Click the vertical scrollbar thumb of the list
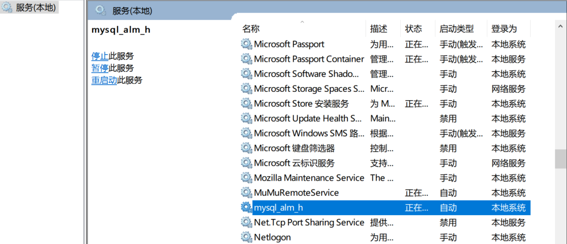The width and height of the screenshot is (567, 244). pos(561,159)
